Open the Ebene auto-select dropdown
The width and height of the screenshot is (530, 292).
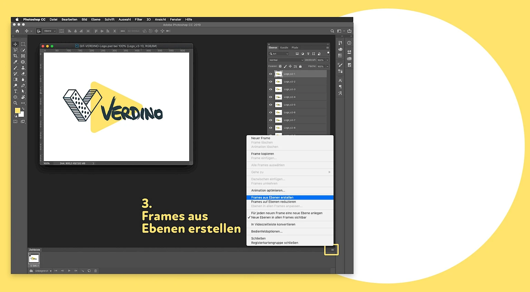click(50, 31)
